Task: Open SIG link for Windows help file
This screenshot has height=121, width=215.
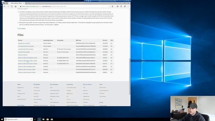Action: [111, 55]
